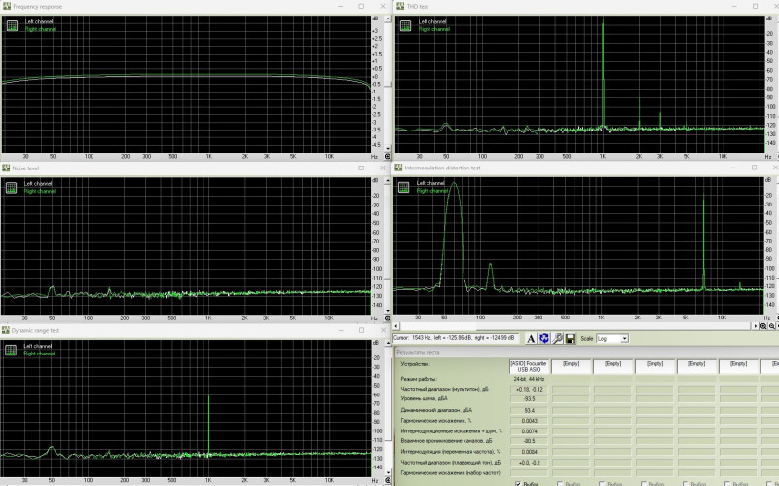Screen dimensions: 779x486
Task: Maximize the Frequency response window
Action: 361,6
